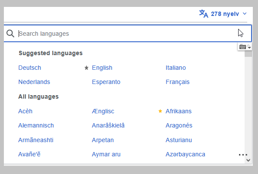
Task: Click the translate languages icon
Action: (x=204, y=14)
